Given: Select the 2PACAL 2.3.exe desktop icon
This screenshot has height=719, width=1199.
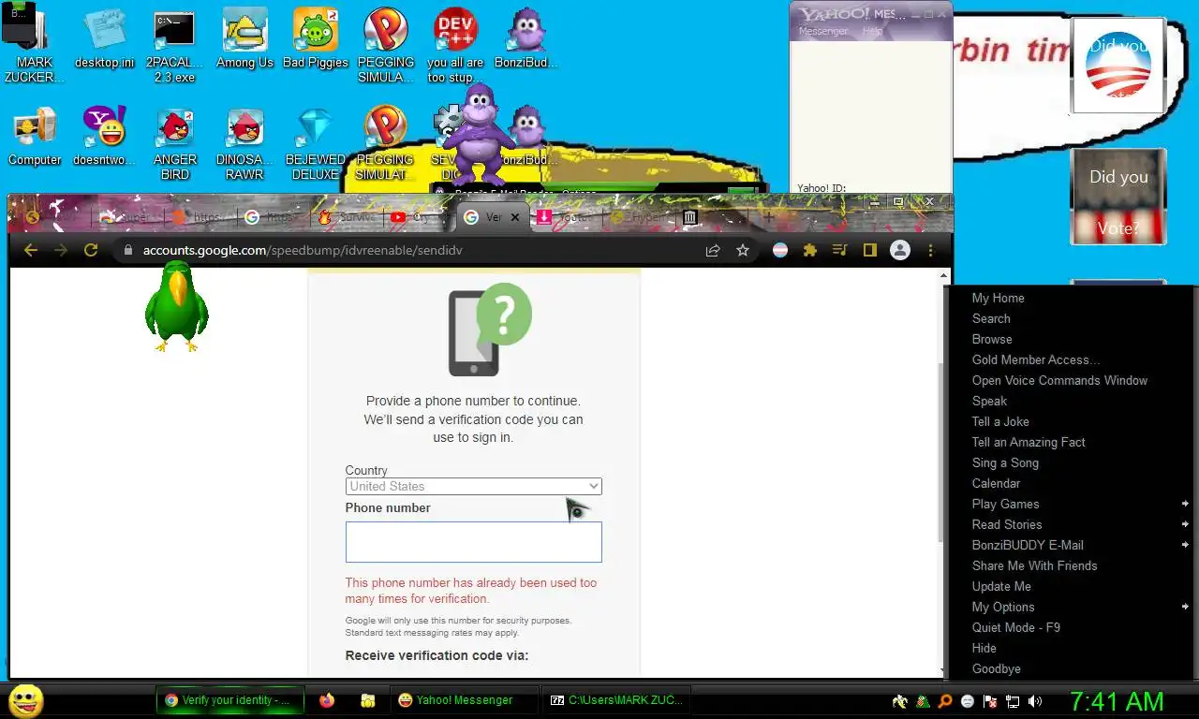Looking at the screenshot, I should tap(174, 46).
